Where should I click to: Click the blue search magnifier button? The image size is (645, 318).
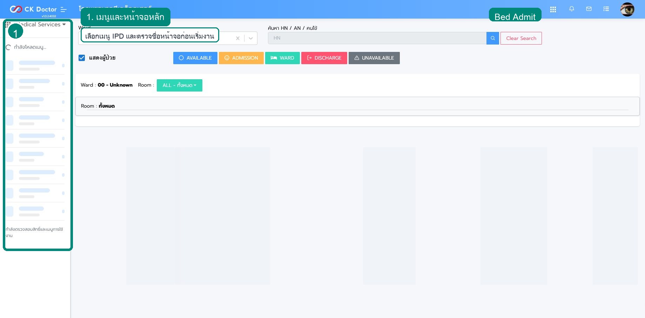coord(493,38)
